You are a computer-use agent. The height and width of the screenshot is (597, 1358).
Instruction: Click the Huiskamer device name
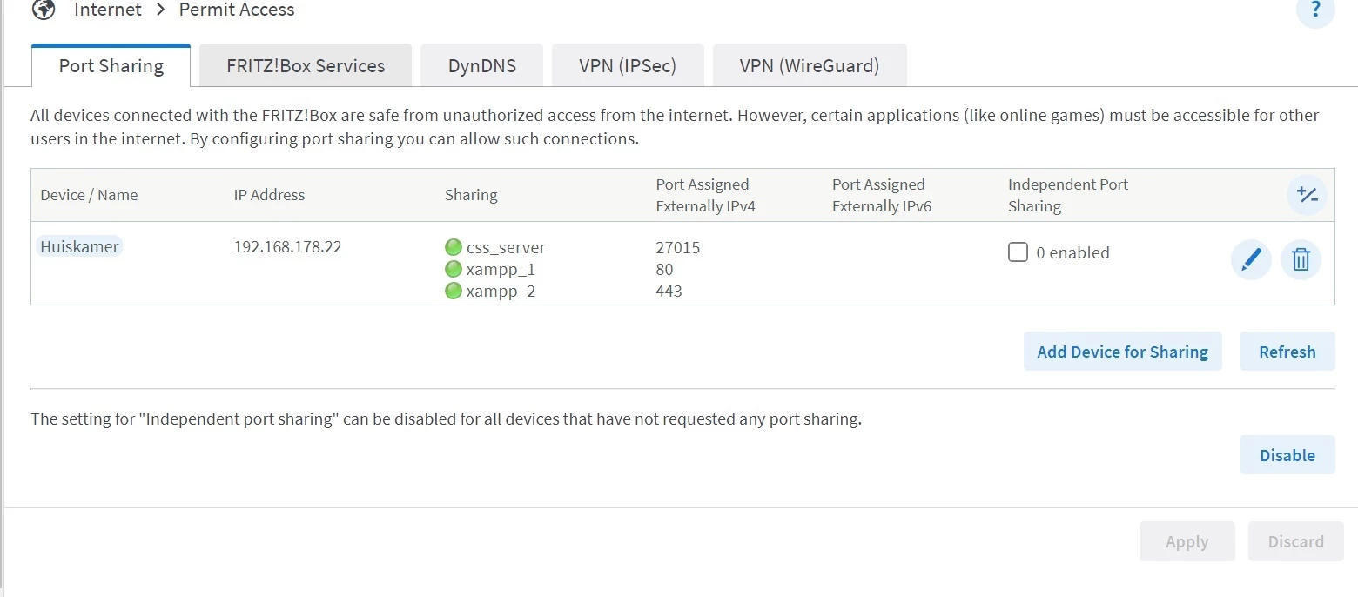(x=80, y=246)
